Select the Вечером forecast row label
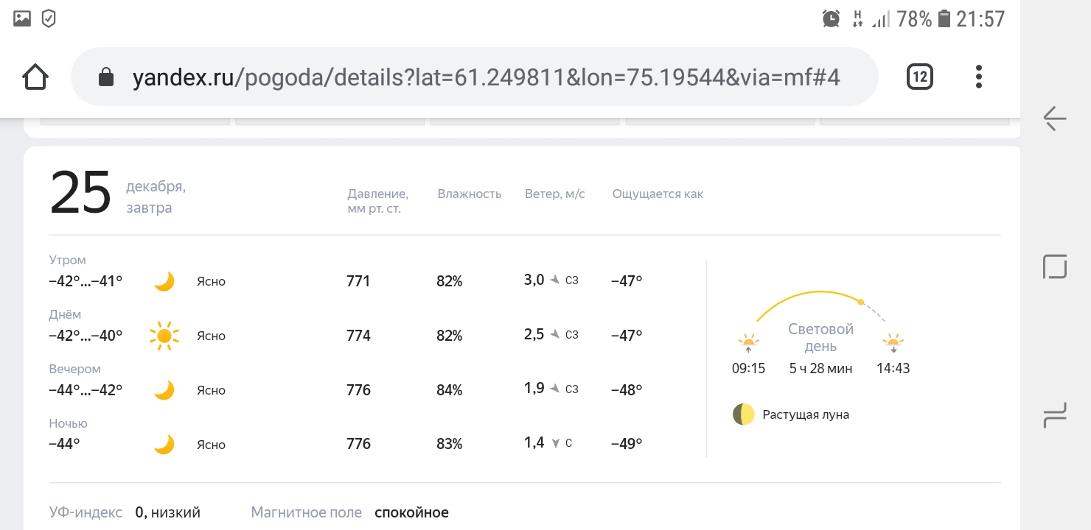1091x530 pixels. click(x=74, y=369)
